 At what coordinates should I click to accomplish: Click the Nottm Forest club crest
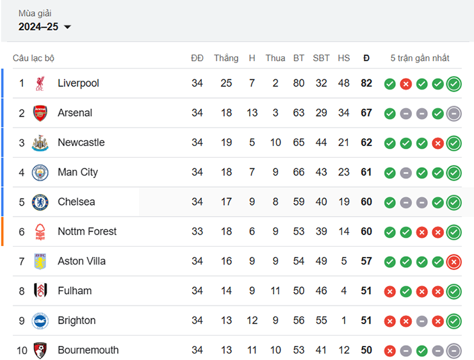(x=40, y=231)
